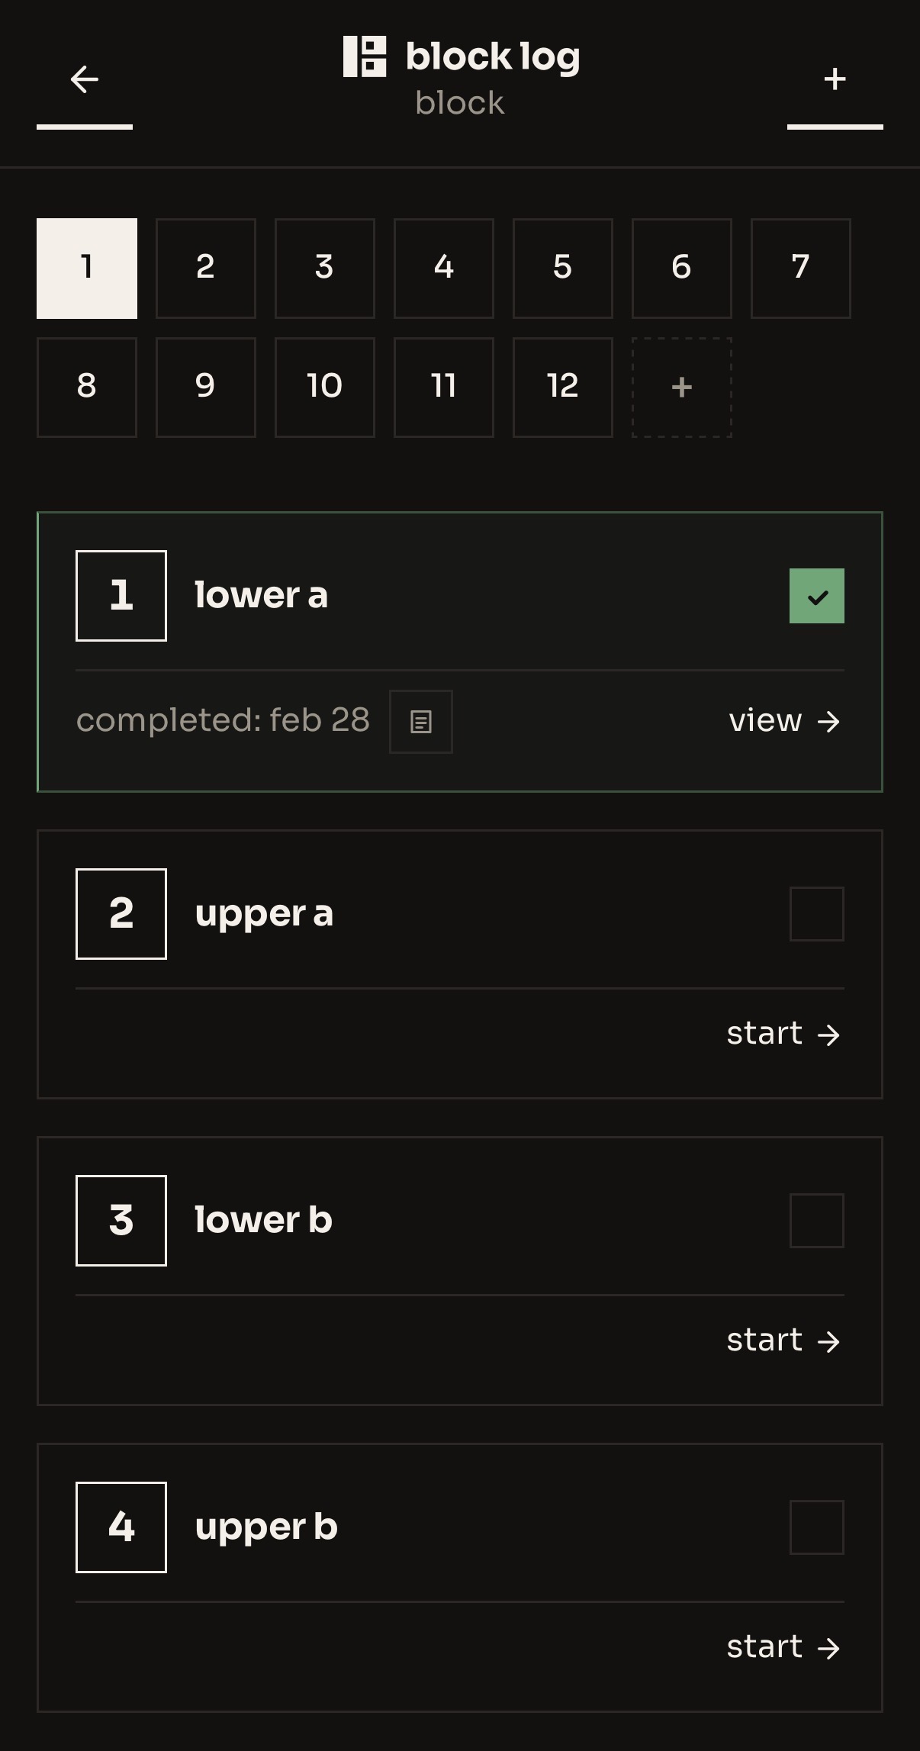This screenshot has width=920, height=1751.
Task: Switch to week 2 tab
Action: coord(206,269)
